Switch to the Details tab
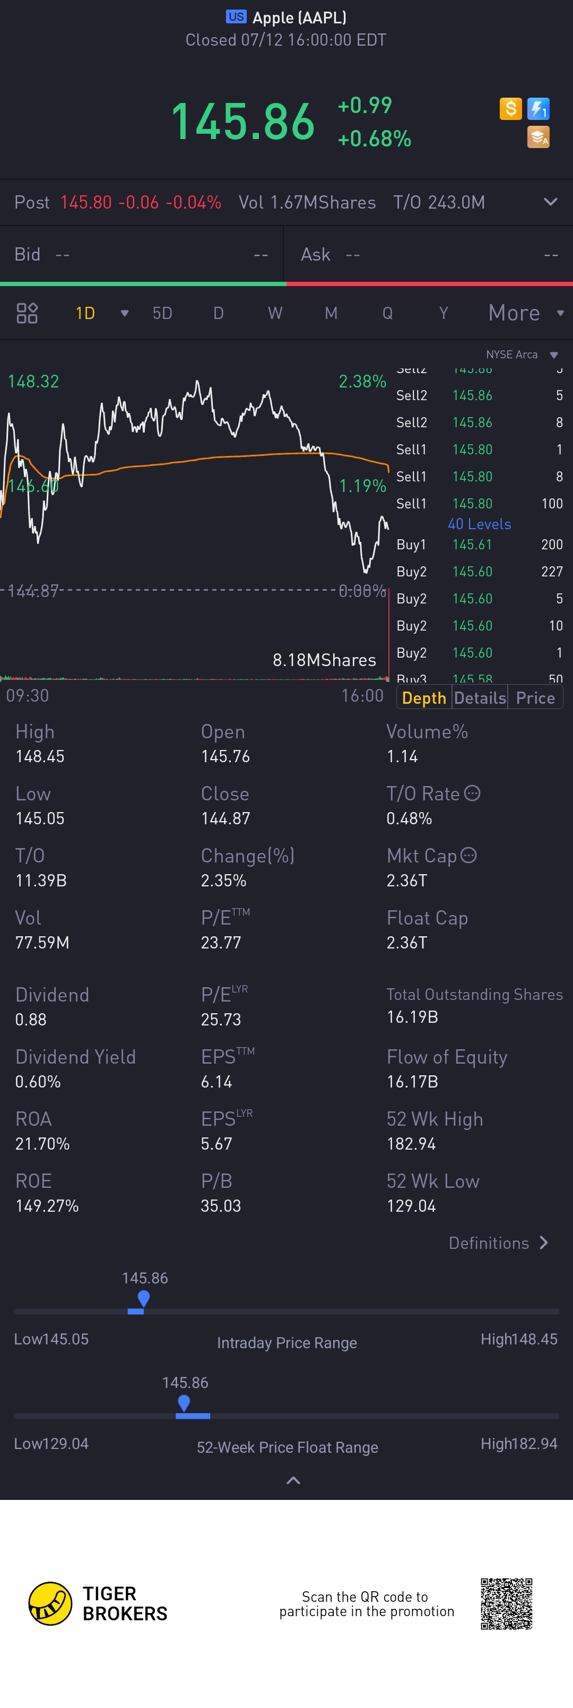This screenshot has height=1708, width=573. pos(480,697)
